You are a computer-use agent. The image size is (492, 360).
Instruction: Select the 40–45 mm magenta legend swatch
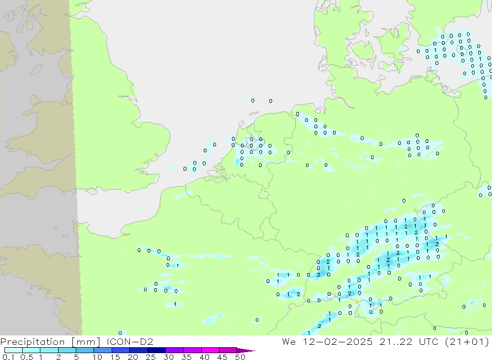click(210, 350)
